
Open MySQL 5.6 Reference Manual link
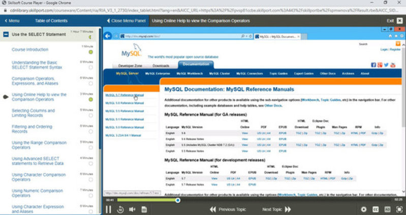(124, 103)
